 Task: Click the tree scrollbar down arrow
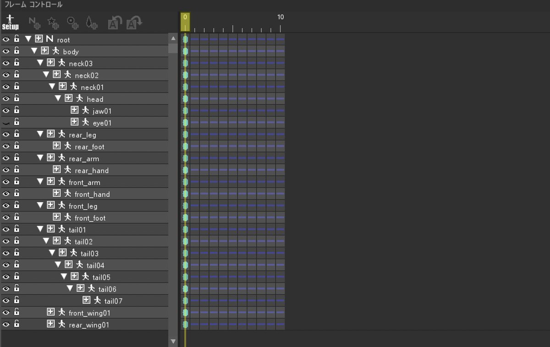click(x=173, y=341)
